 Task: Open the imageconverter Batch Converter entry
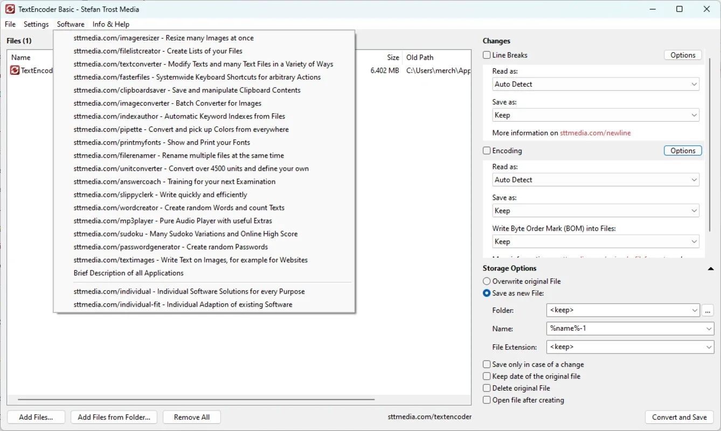204,103
